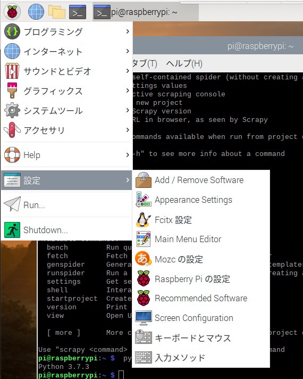Open Raspberry Pi の設定 entry
303x379 pixels.
click(201, 278)
